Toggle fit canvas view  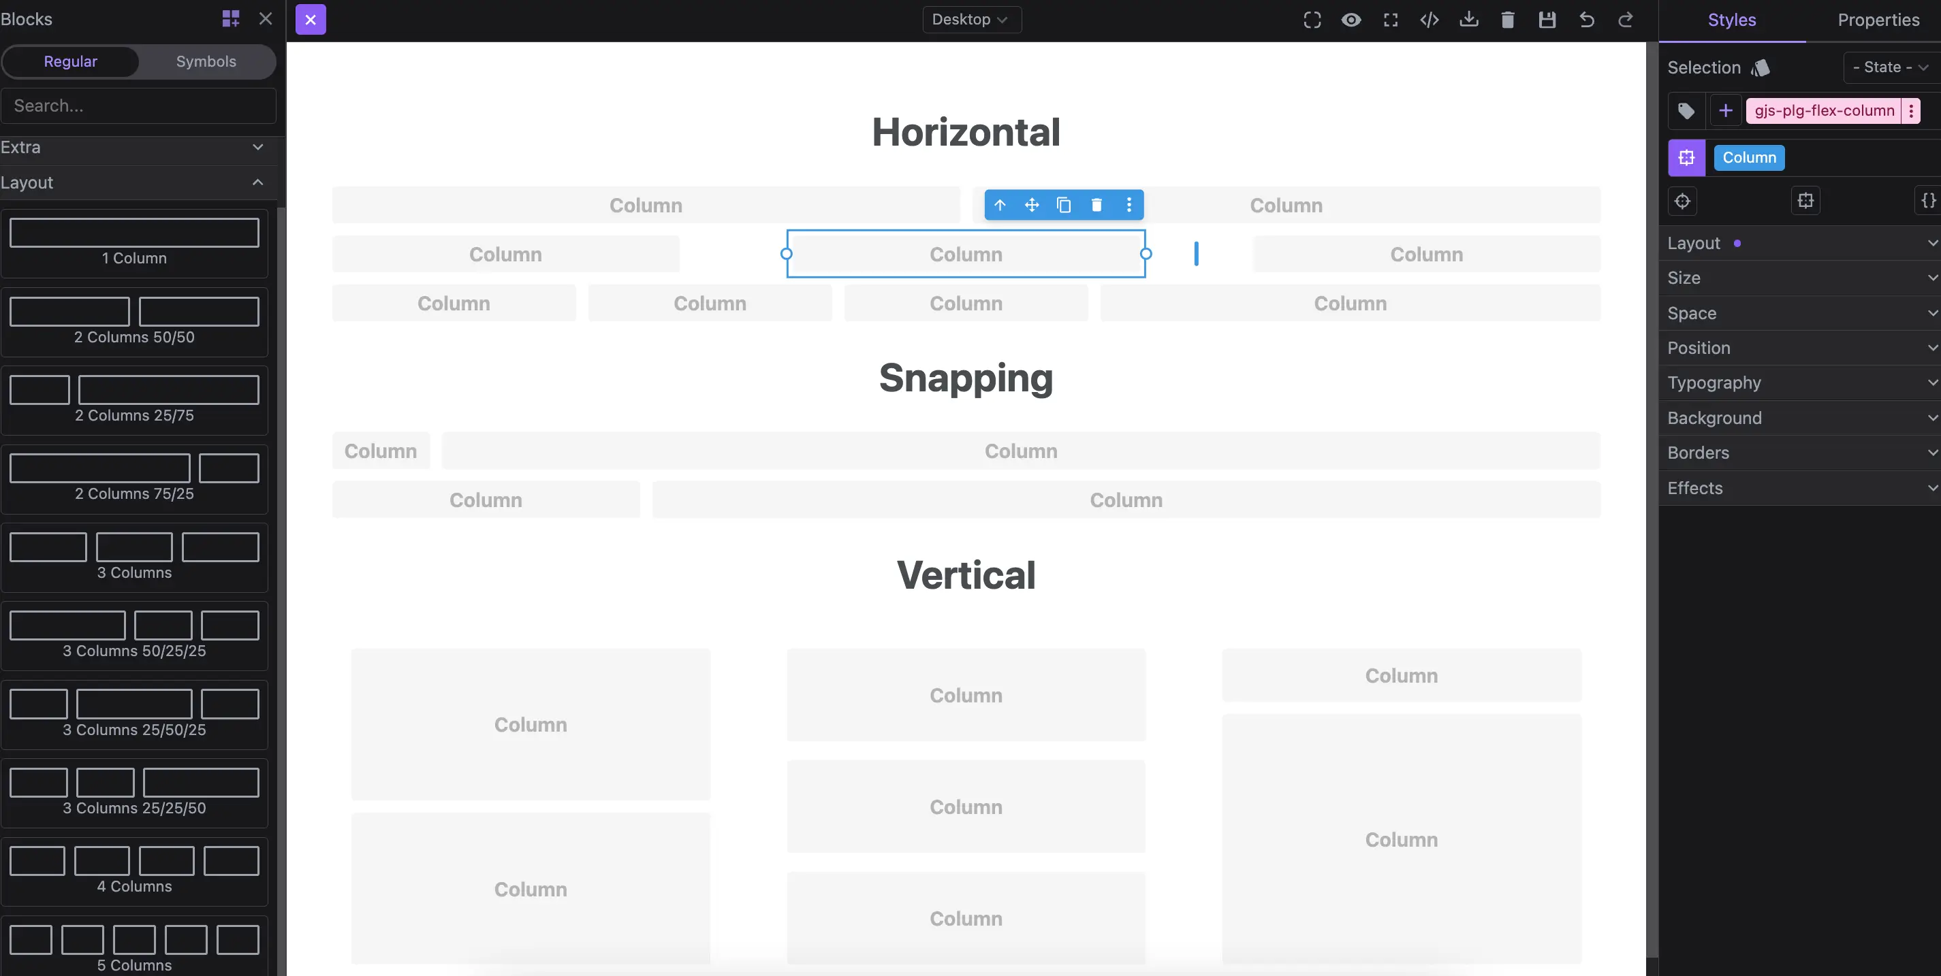tap(1312, 20)
